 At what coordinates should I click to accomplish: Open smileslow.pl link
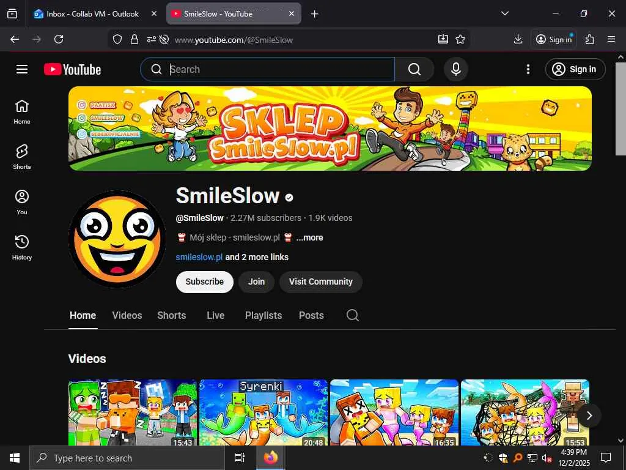click(199, 257)
